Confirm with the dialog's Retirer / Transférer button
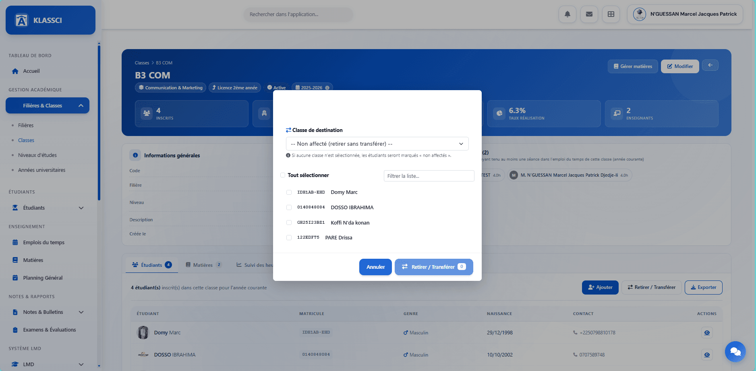The width and height of the screenshot is (756, 371). [434, 267]
